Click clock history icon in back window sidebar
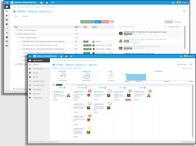 [7, 33]
